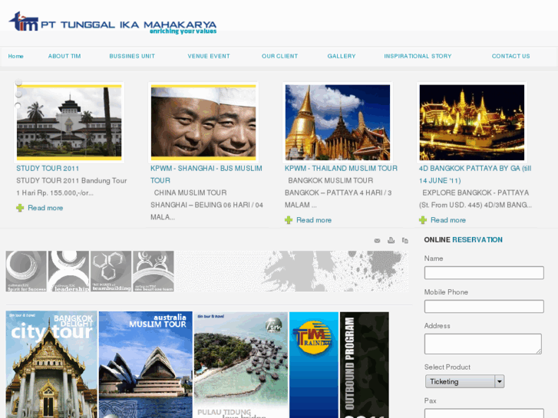Open the GALLERY menu
This screenshot has height=418, width=558.
[x=342, y=56]
